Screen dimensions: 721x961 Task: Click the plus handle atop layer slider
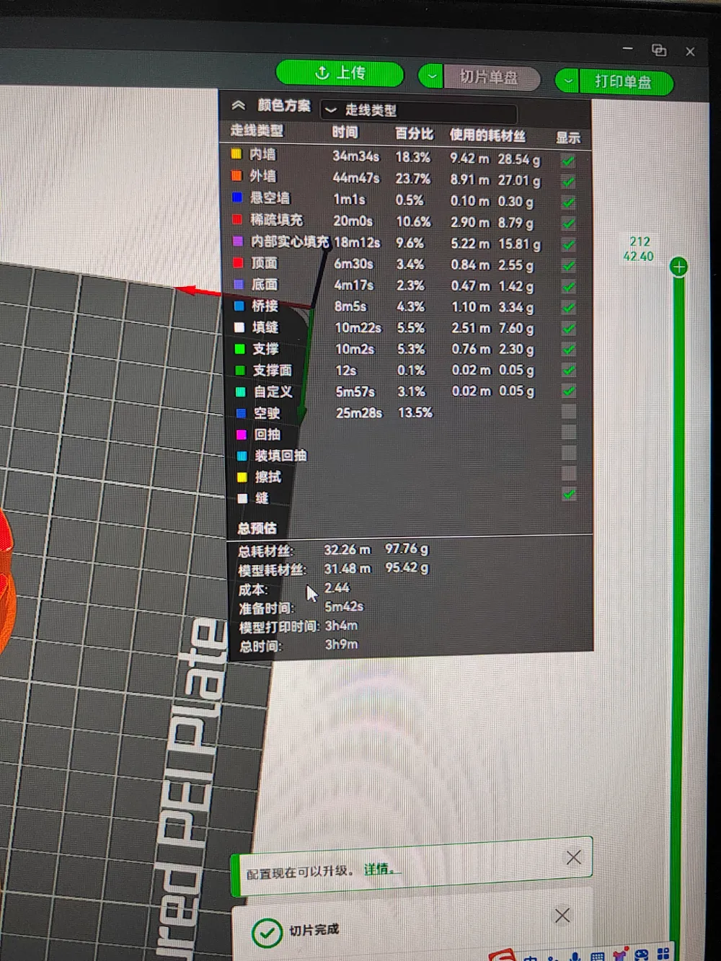point(678,267)
